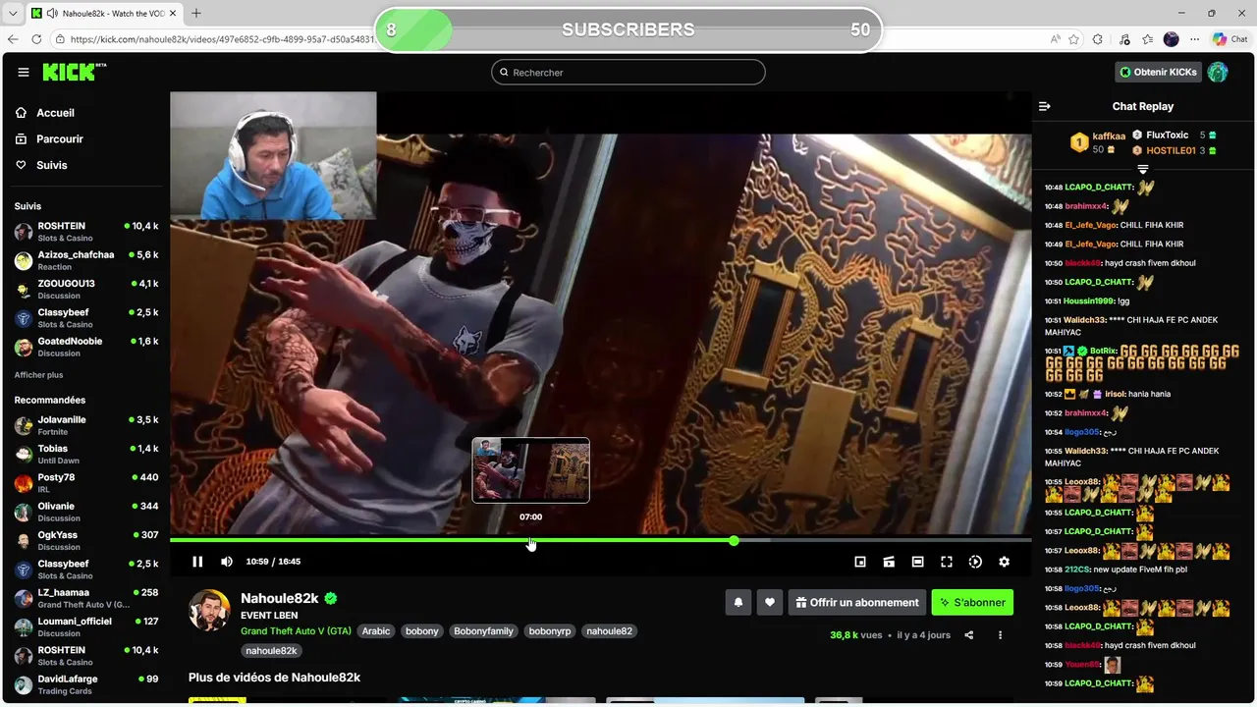Select the Bobonyfamily tag
1257x707 pixels.
pyautogui.click(x=483, y=631)
